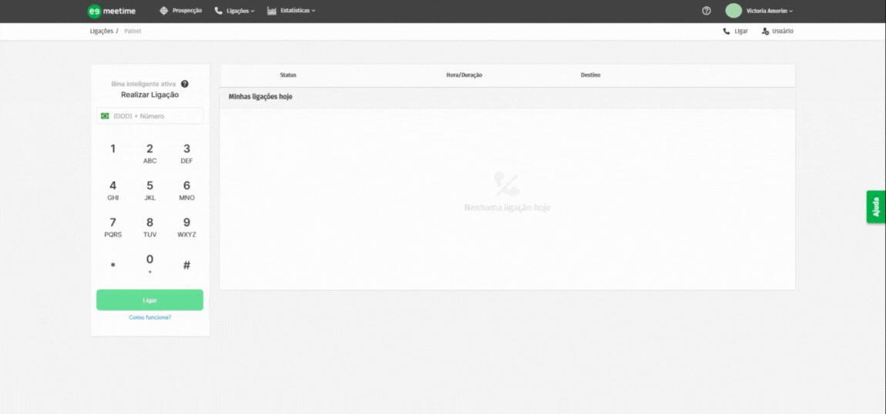Dial digit 3 DEF on keypad
This screenshot has width=886, height=414.
[186, 154]
